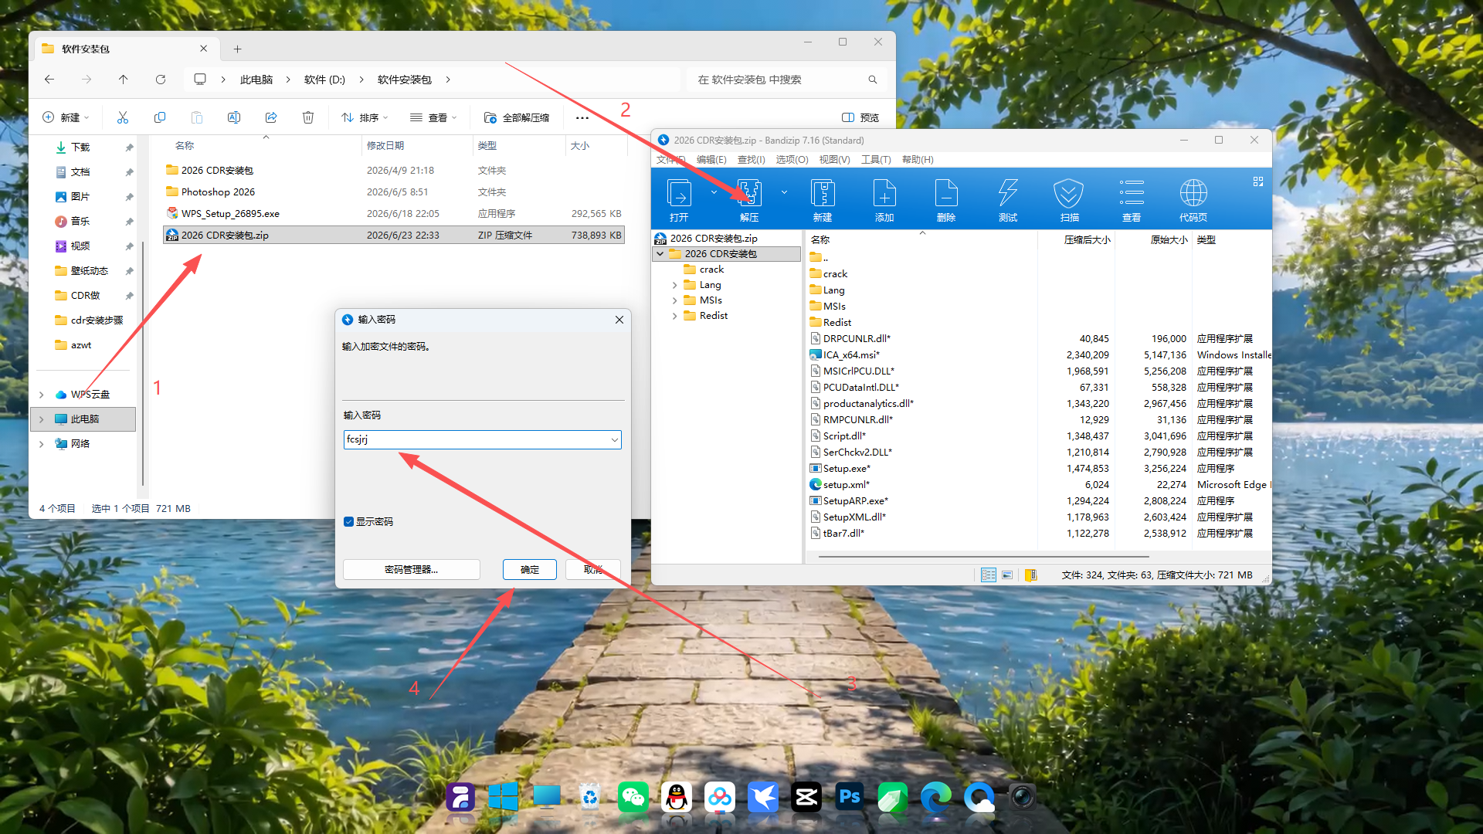Open the 查找(I) menu in Bandizip
1483x834 pixels.
(x=751, y=160)
